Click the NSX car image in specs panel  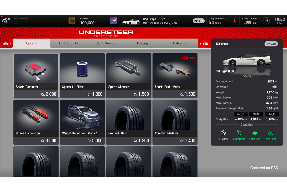click(x=247, y=60)
